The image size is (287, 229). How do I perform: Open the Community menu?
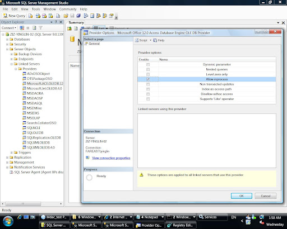coord(68,9)
